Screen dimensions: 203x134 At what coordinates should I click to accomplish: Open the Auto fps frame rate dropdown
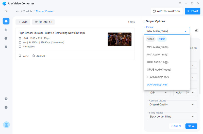pos(185,93)
